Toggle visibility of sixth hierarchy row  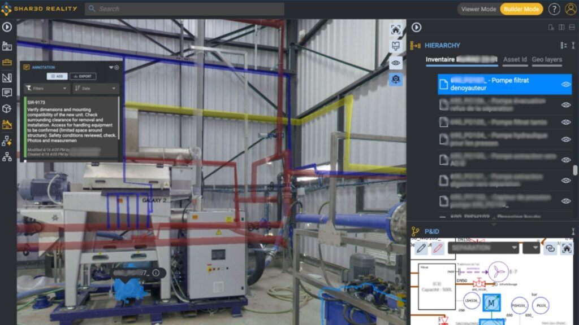(x=565, y=181)
